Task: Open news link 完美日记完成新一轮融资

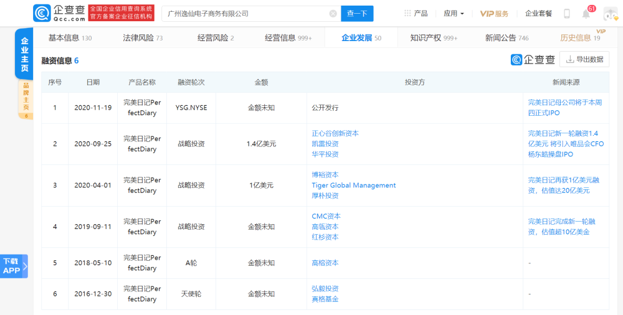Action: click(x=563, y=227)
